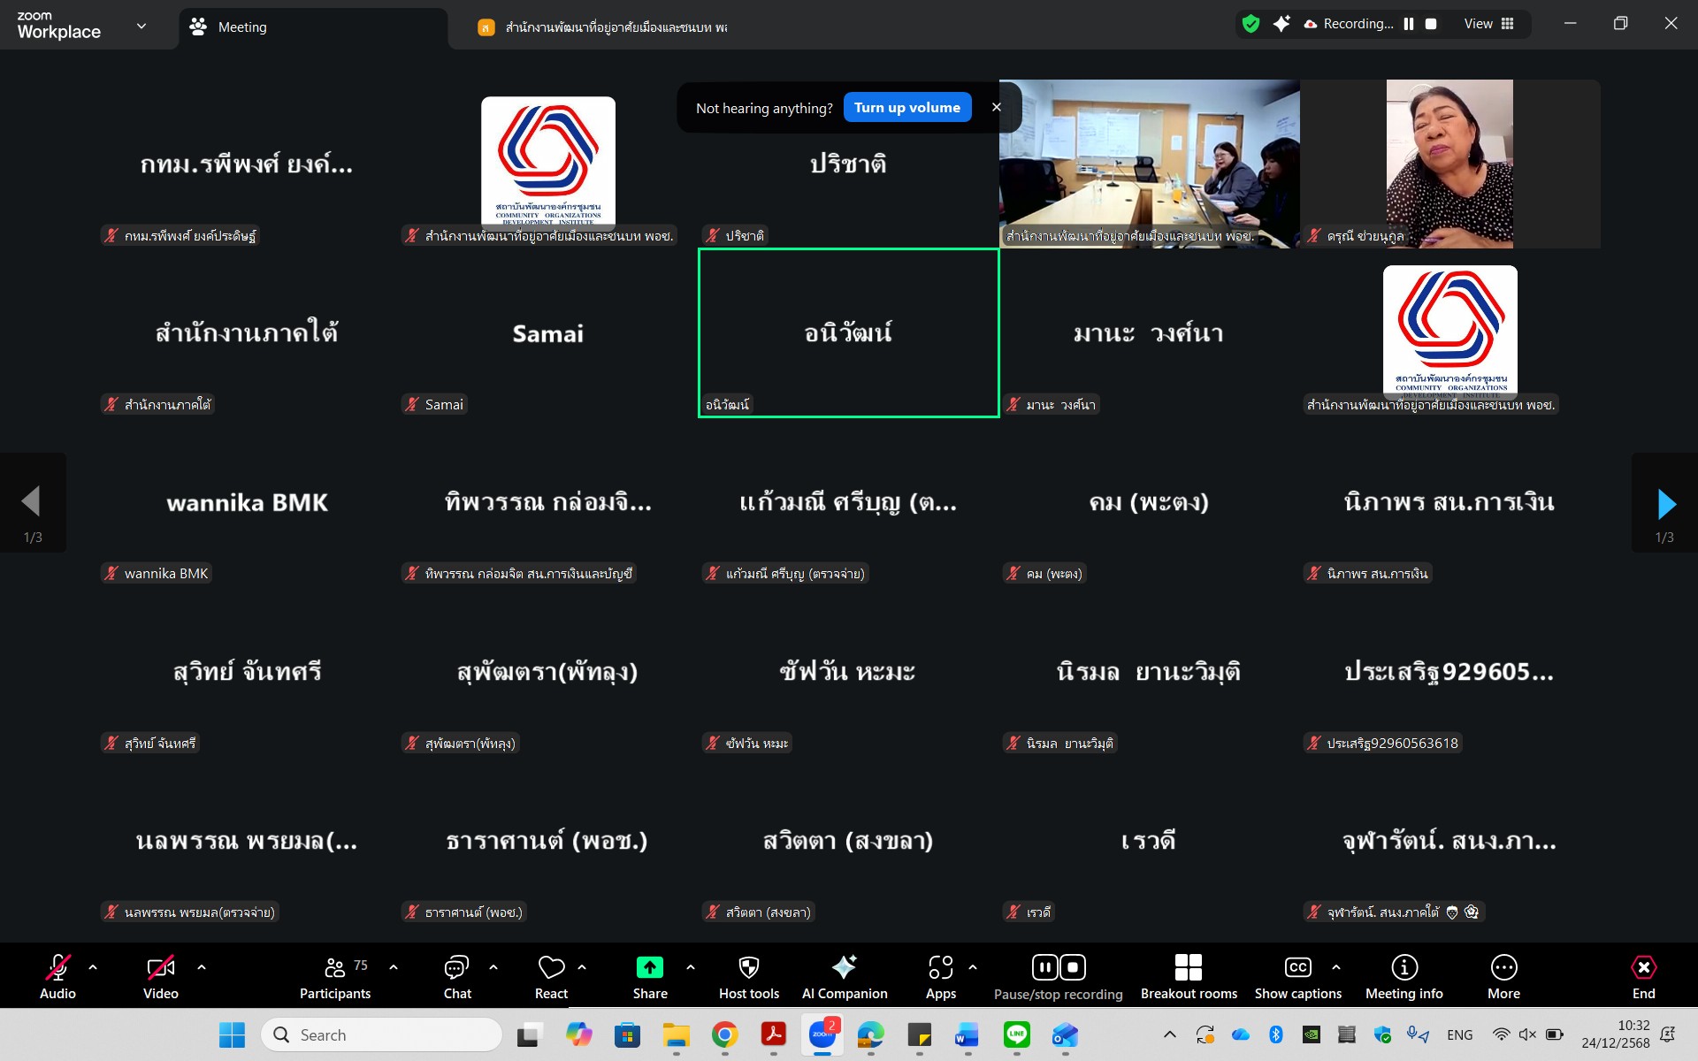The height and width of the screenshot is (1061, 1698).
Task: Click the React heart icon
Action: (x=551, y=968)
